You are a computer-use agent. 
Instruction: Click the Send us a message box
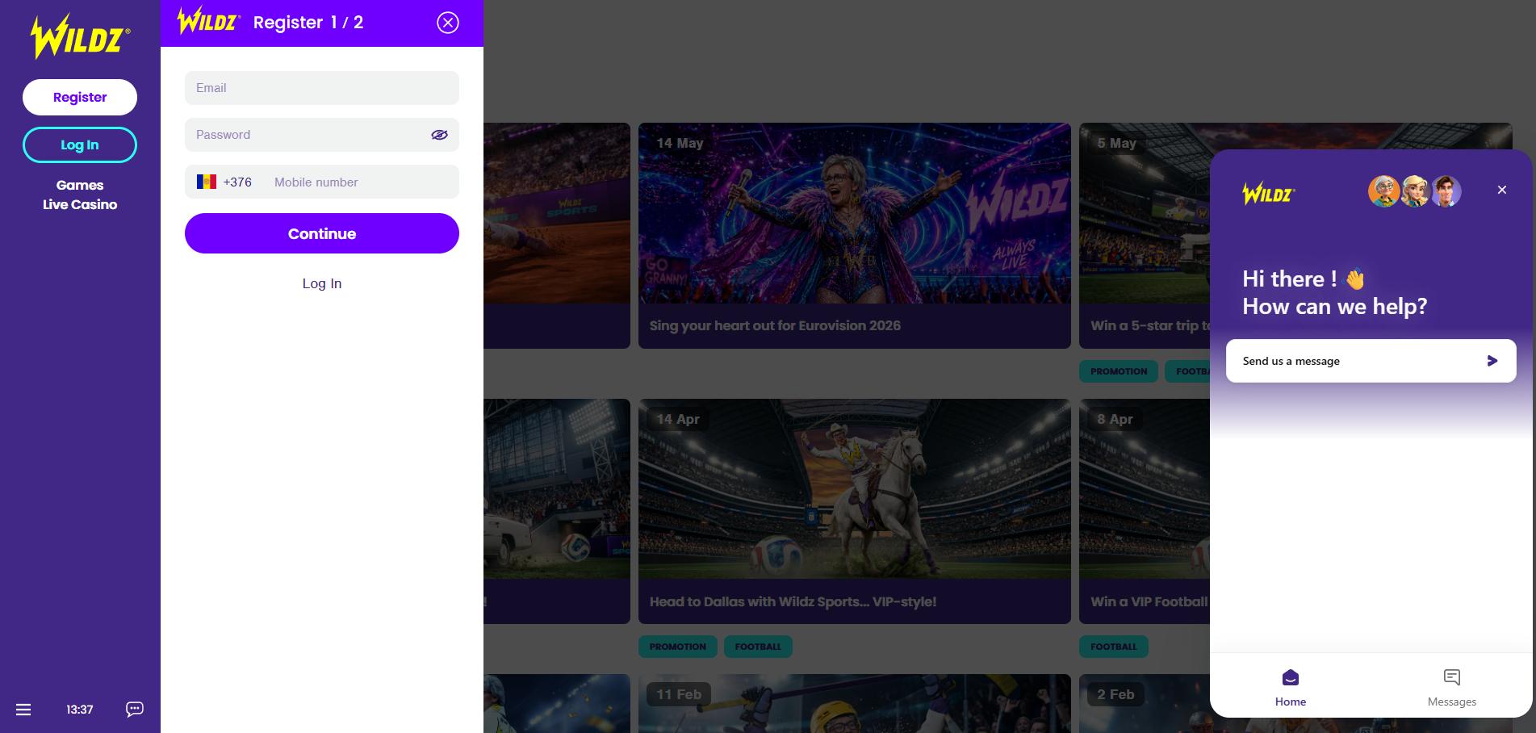pyautogui.click(x=1371, y=361)
